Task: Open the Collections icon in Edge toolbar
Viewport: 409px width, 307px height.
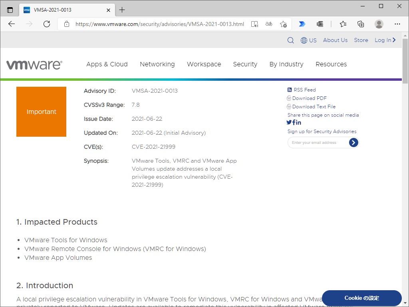Action: click(x=361, y=24)
